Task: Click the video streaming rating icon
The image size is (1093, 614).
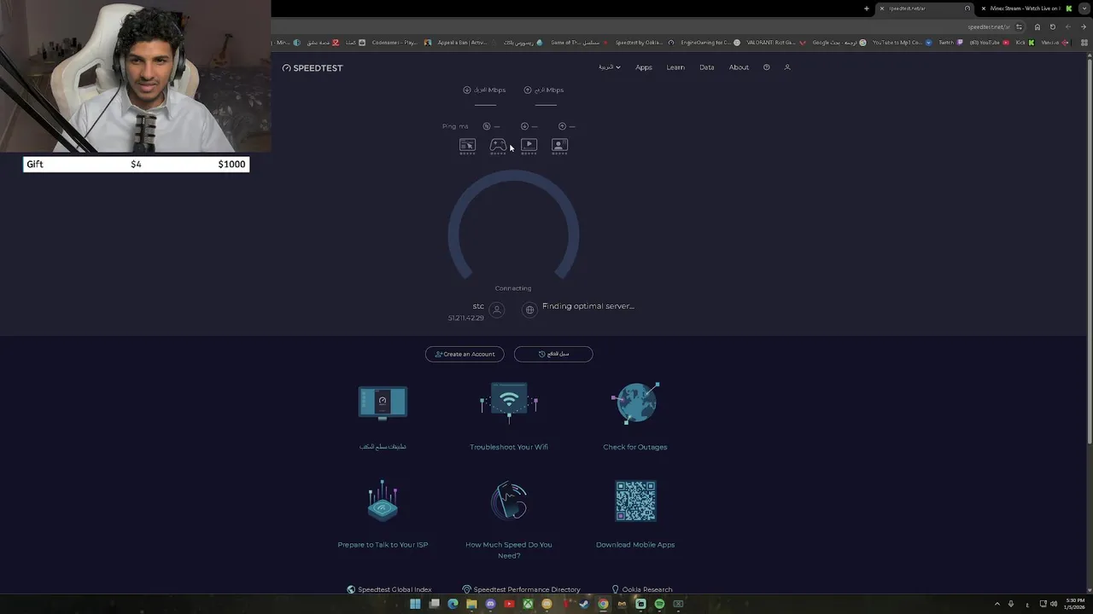Action: coord(529,146)
